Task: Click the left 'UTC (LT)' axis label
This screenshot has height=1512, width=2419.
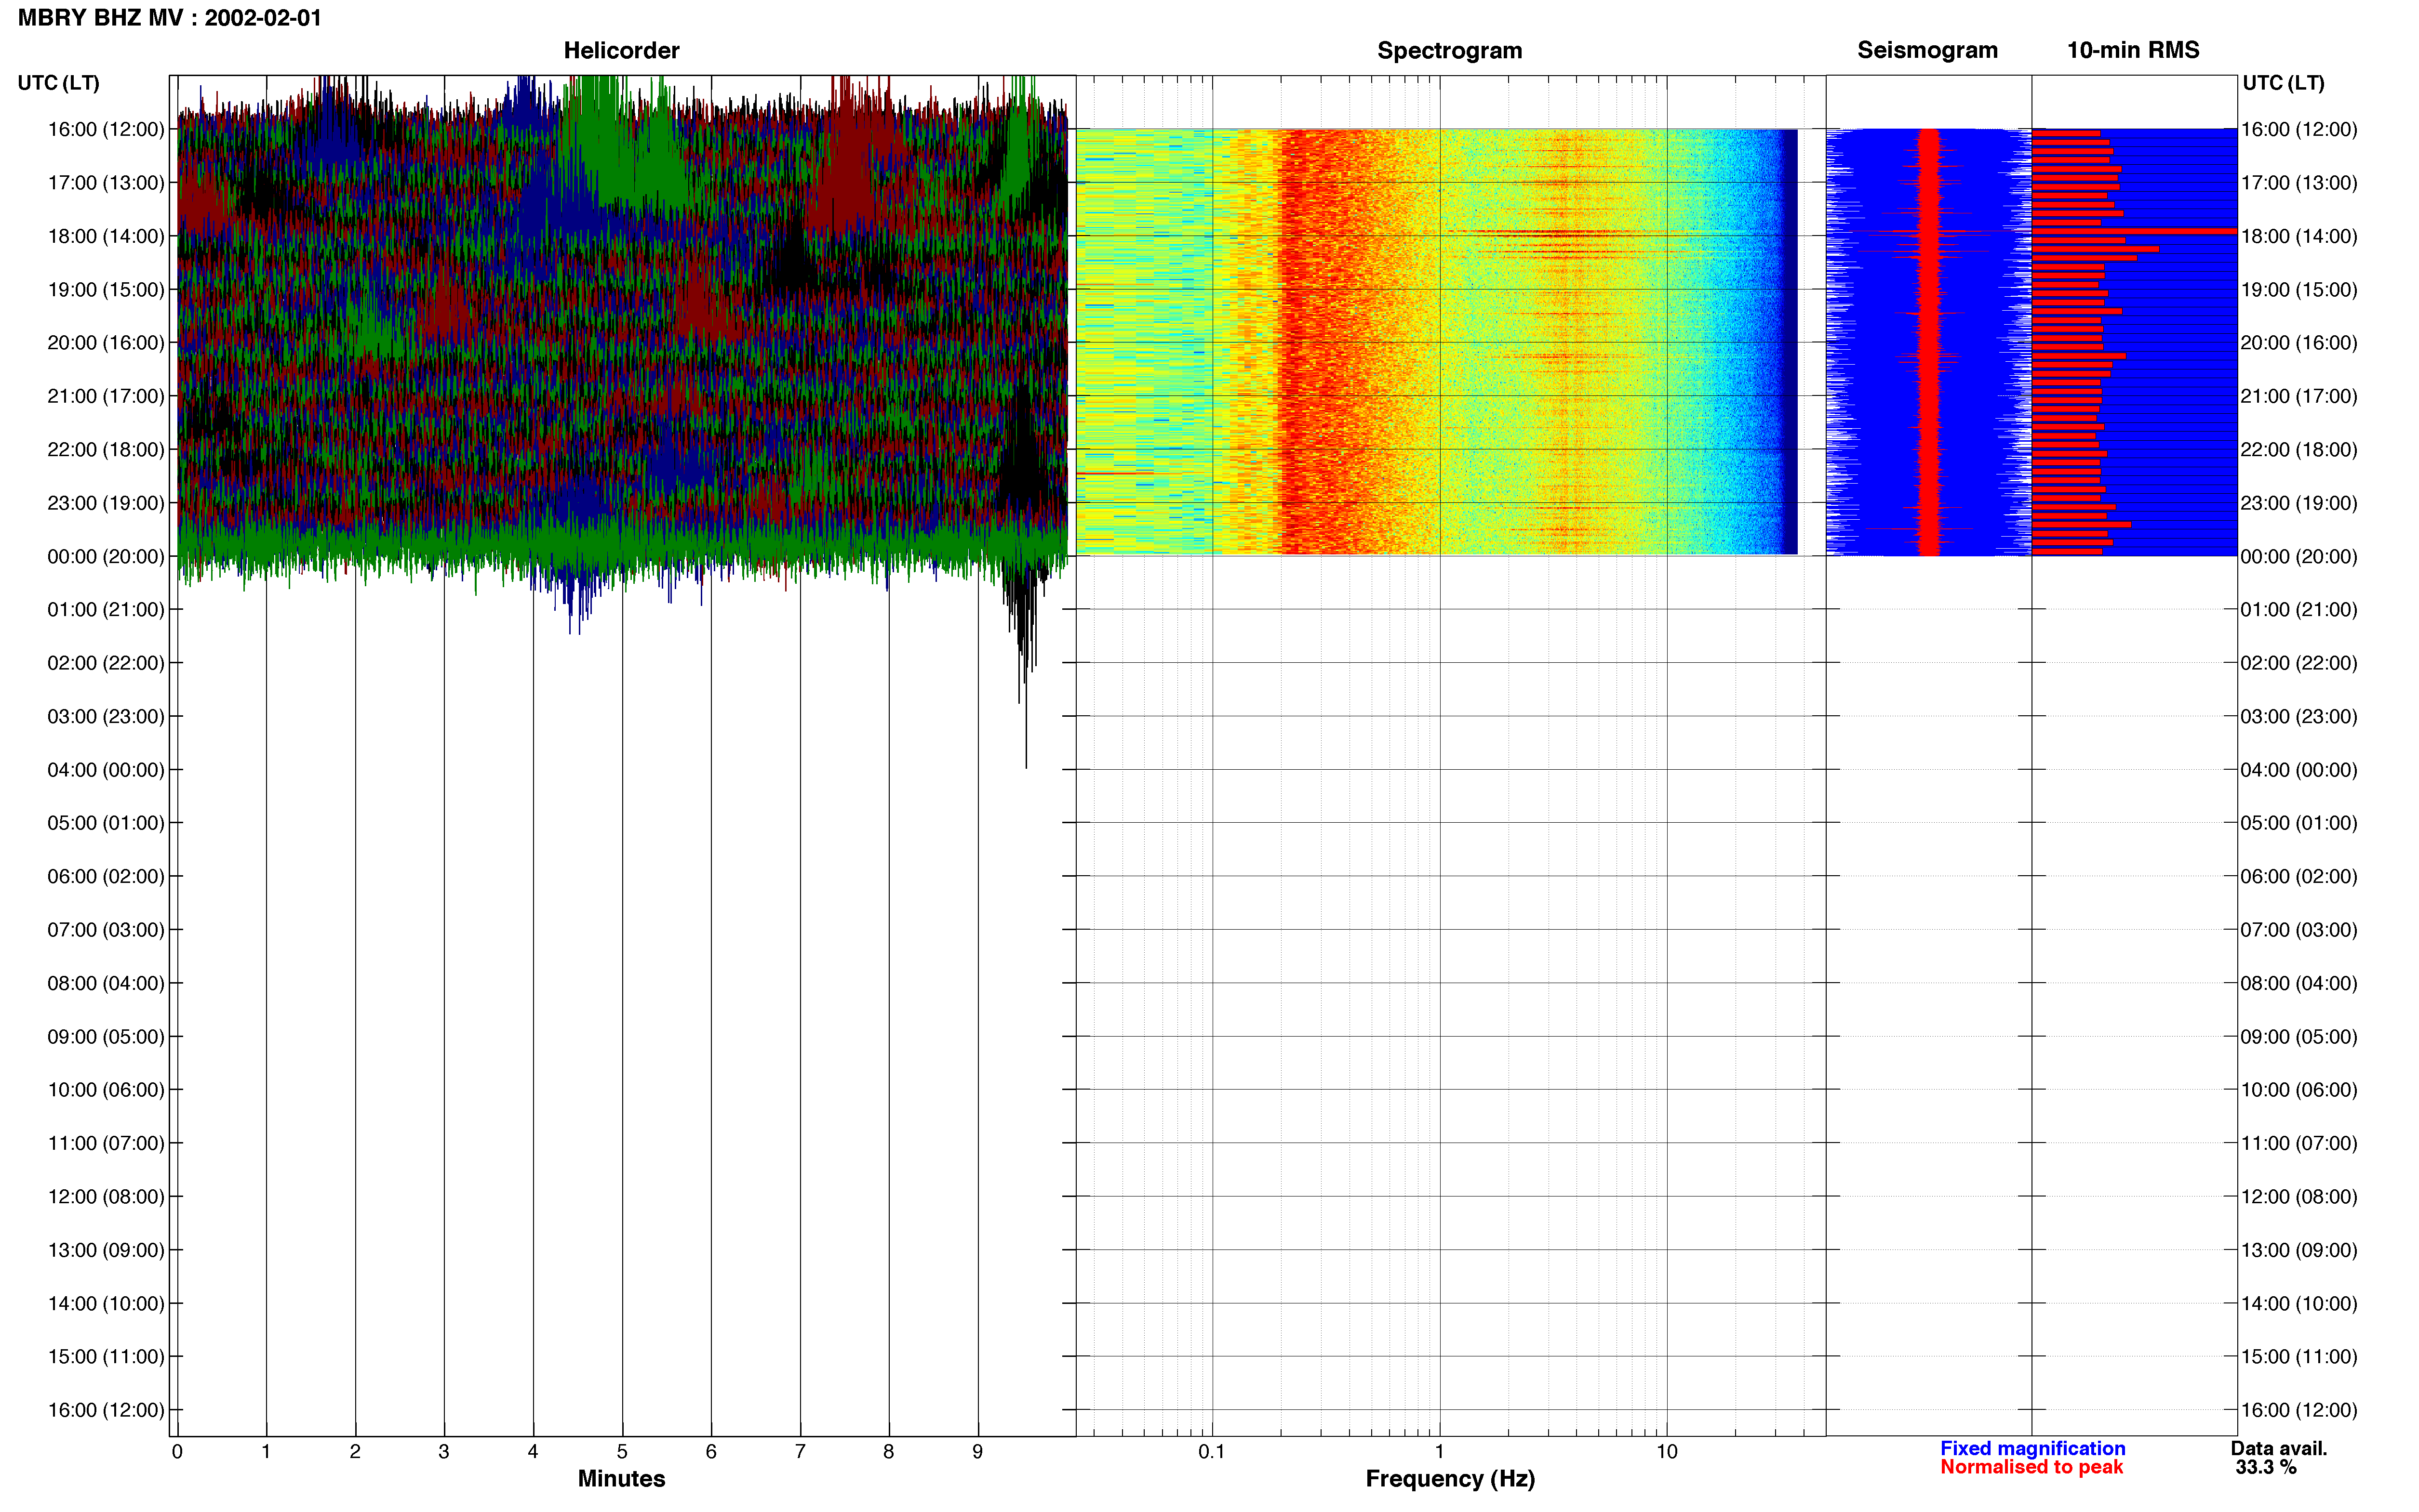Action: [58, 83]
